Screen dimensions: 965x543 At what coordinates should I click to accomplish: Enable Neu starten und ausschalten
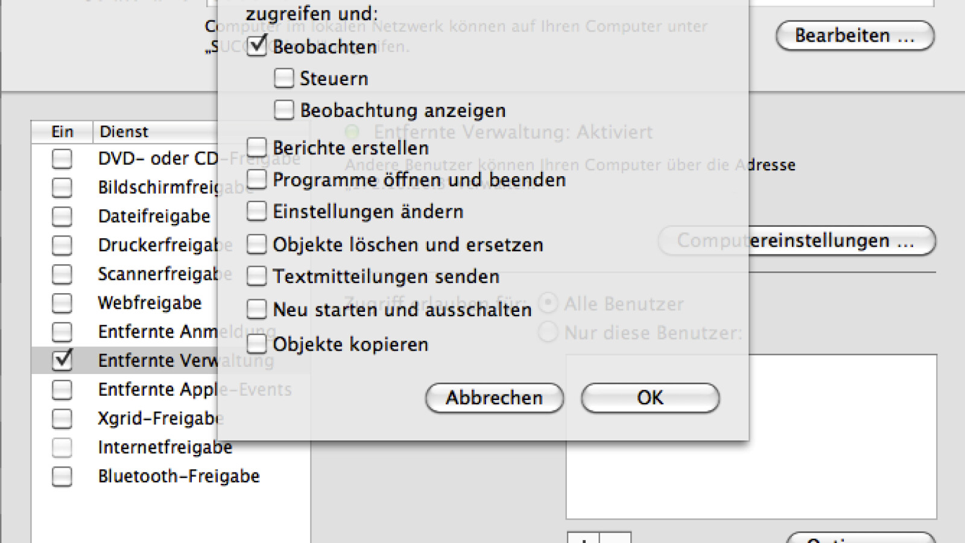pyautogui.click(x=257, y=310)
